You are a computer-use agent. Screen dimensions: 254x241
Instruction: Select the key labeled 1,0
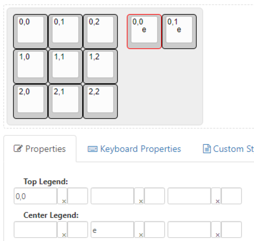click(30, 66)
